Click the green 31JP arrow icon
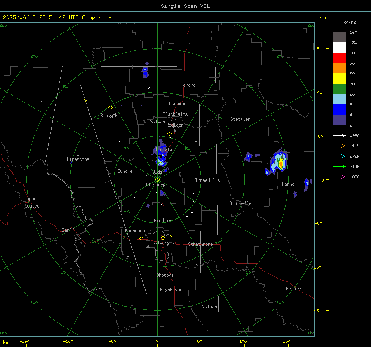 pos(340,167)
